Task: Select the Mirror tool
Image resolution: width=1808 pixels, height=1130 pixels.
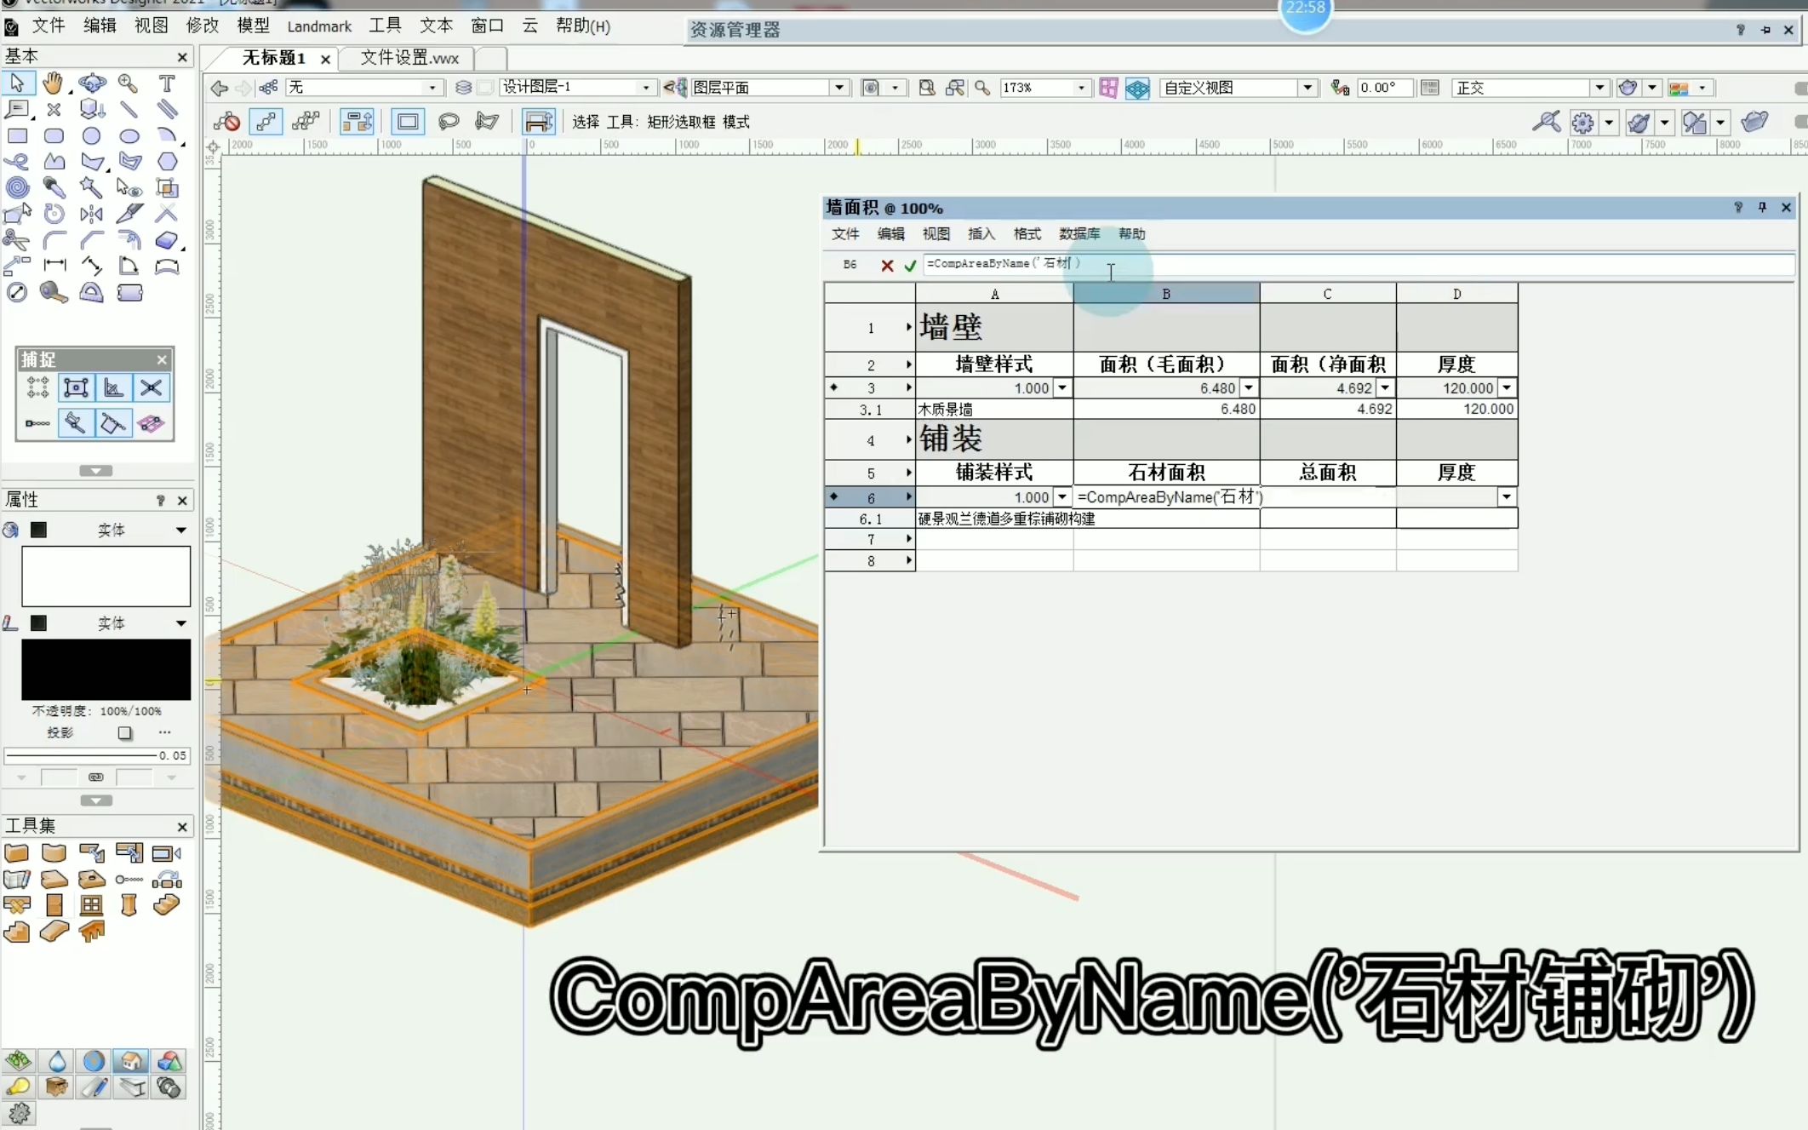Action: tap(91, 214)
